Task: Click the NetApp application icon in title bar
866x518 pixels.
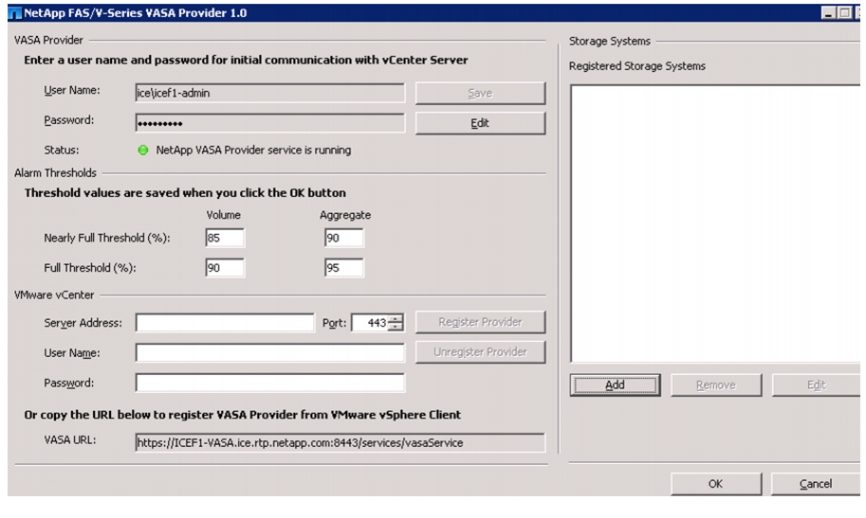Action: coord(15,12)
